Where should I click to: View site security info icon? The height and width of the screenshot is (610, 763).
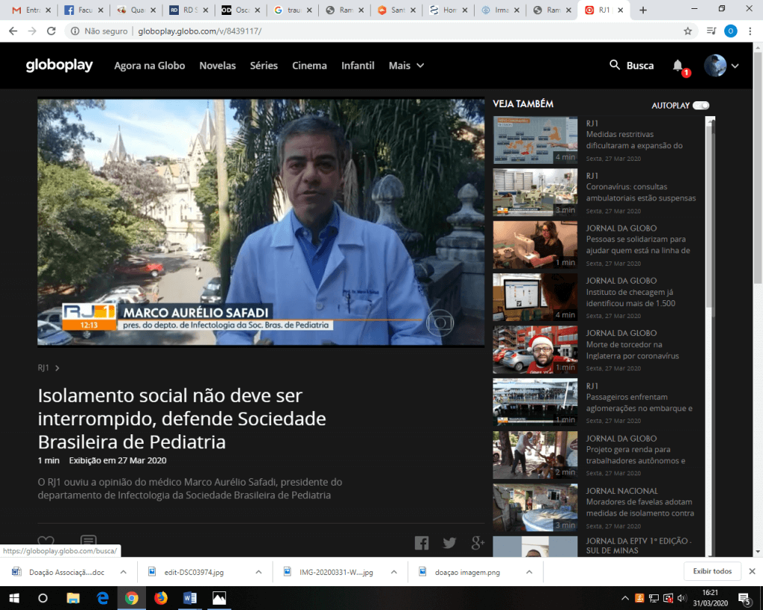coord(75,31)
